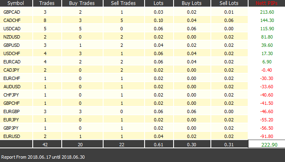Click the Sell Trades column header
Viewport: 285px width, 162px height.
tap(123, 3)
